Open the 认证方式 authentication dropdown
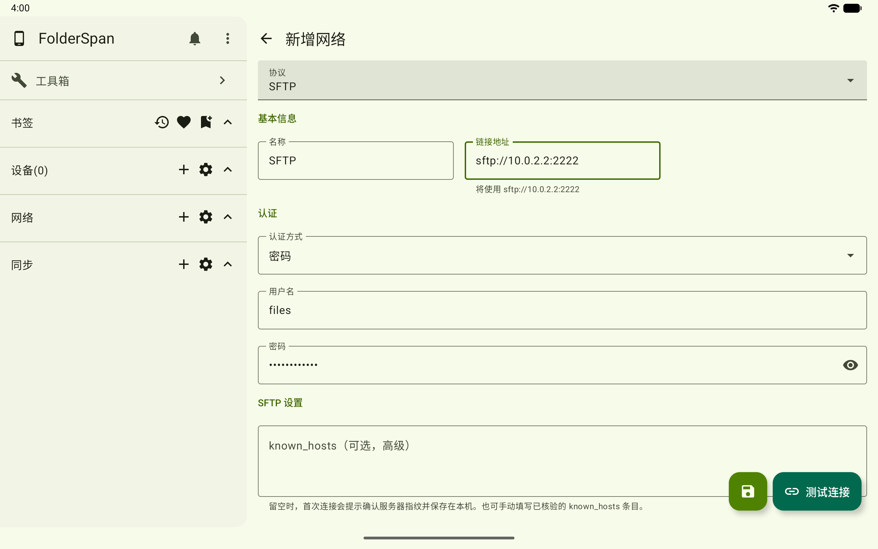878x549 pixels. (562, 255)
